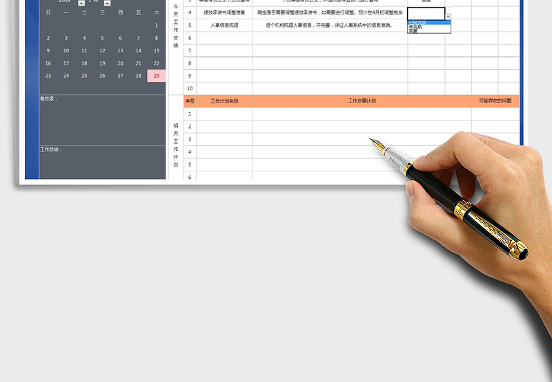Select the 明天工作计划 vertical section label
The image size is (552, 382).
click(175, 145)
